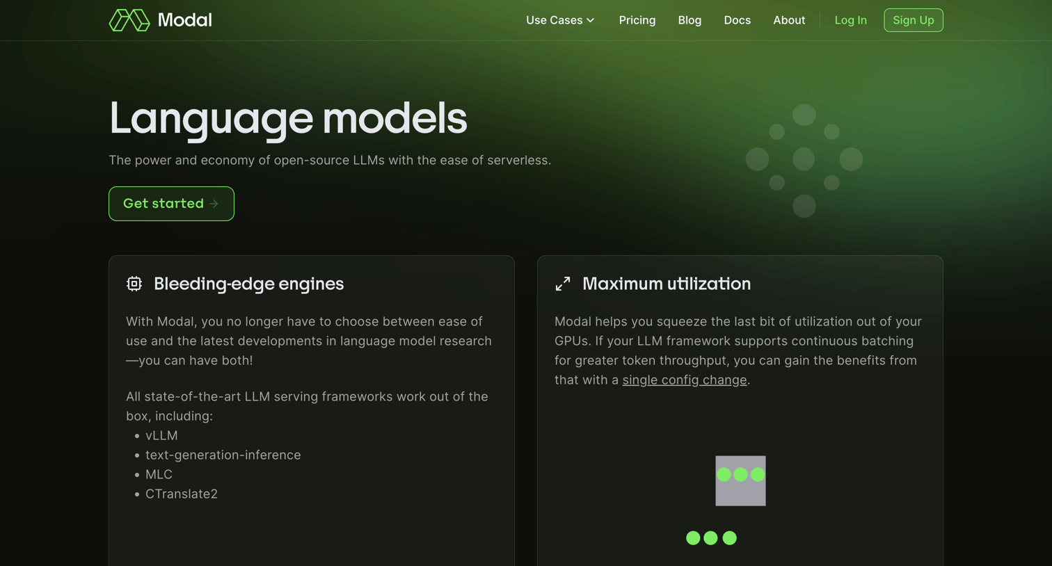Click the open-source LLMs tagline text
This screenshot has height=566, width=1052.
[330, 160]
